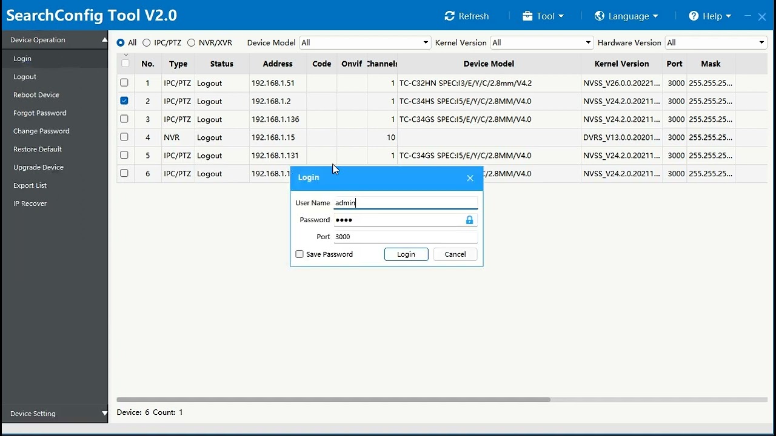Click address 192.168.1.2 cell

point(278,101)
